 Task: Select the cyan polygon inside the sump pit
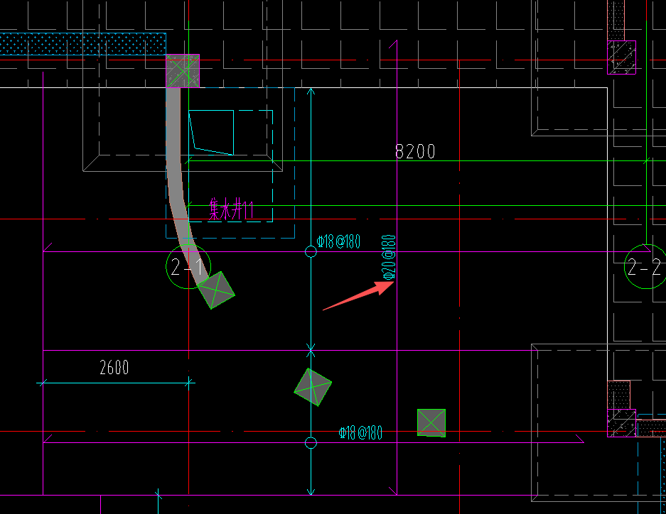[x=212, y=132]
